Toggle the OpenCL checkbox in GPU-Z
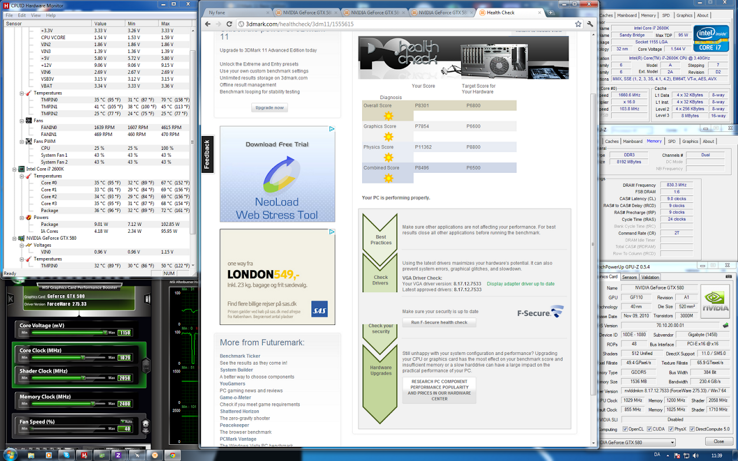Image resolution: width=738 pixels, height=461 pixels. point(626,429)
